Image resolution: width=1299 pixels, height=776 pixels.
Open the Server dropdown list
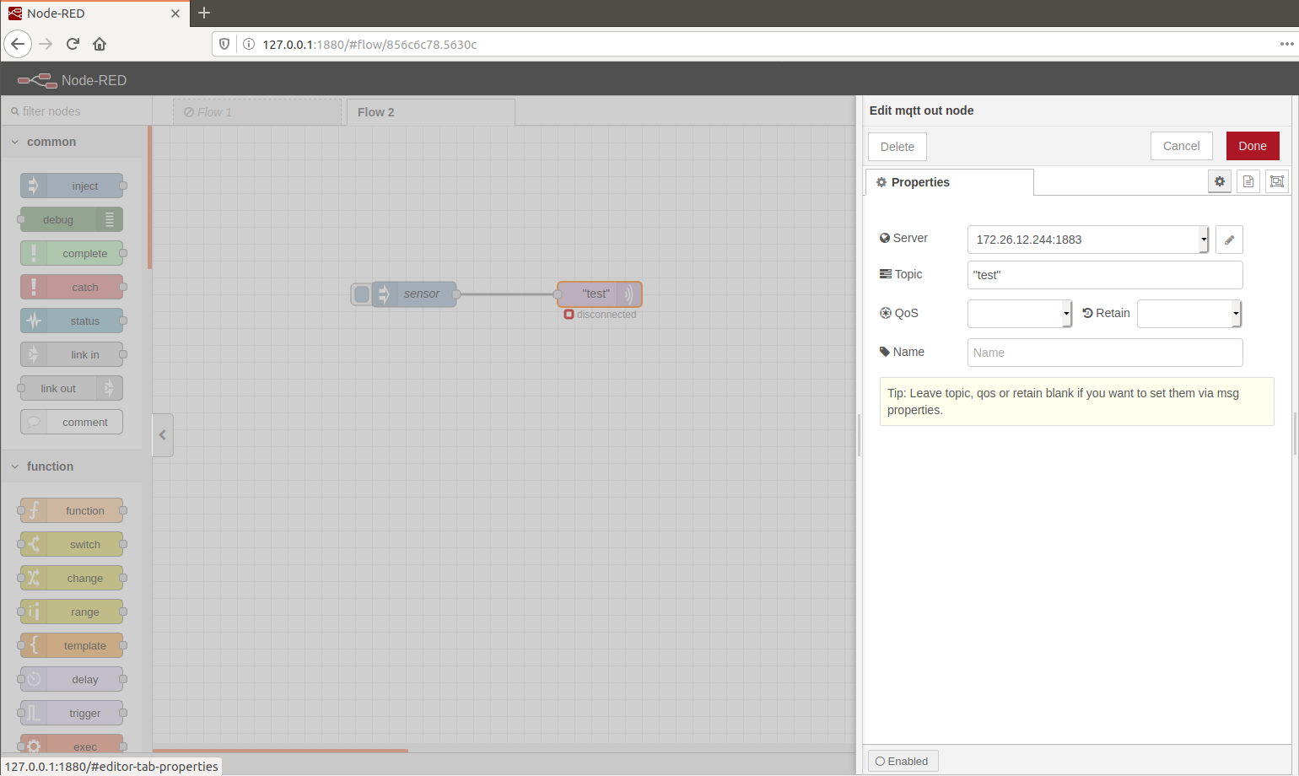[x=1088, y=240]
